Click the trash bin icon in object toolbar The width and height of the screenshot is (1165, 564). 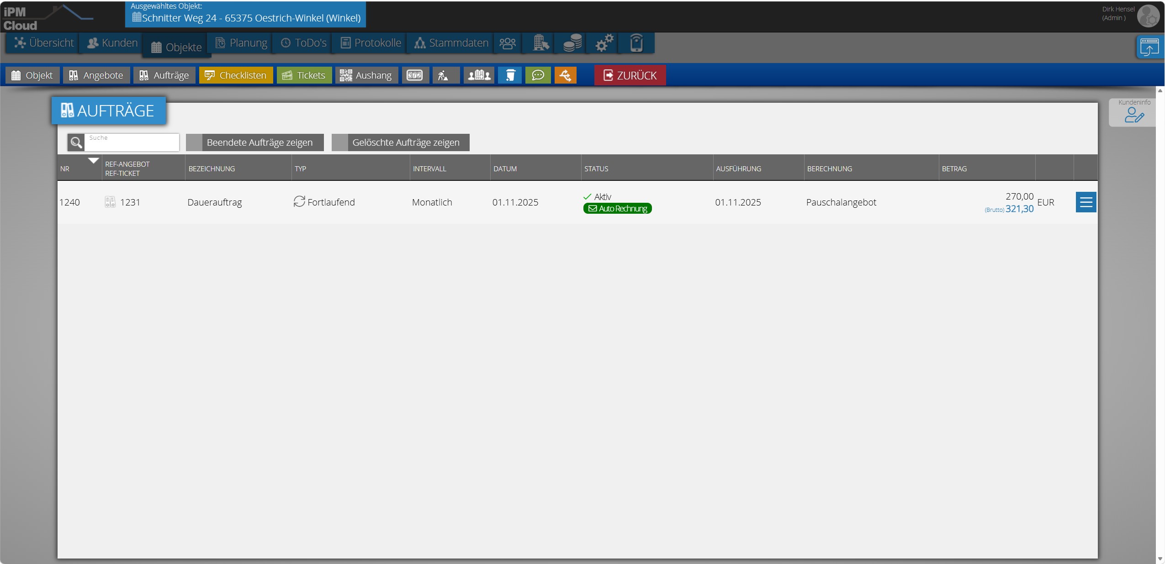510,75
